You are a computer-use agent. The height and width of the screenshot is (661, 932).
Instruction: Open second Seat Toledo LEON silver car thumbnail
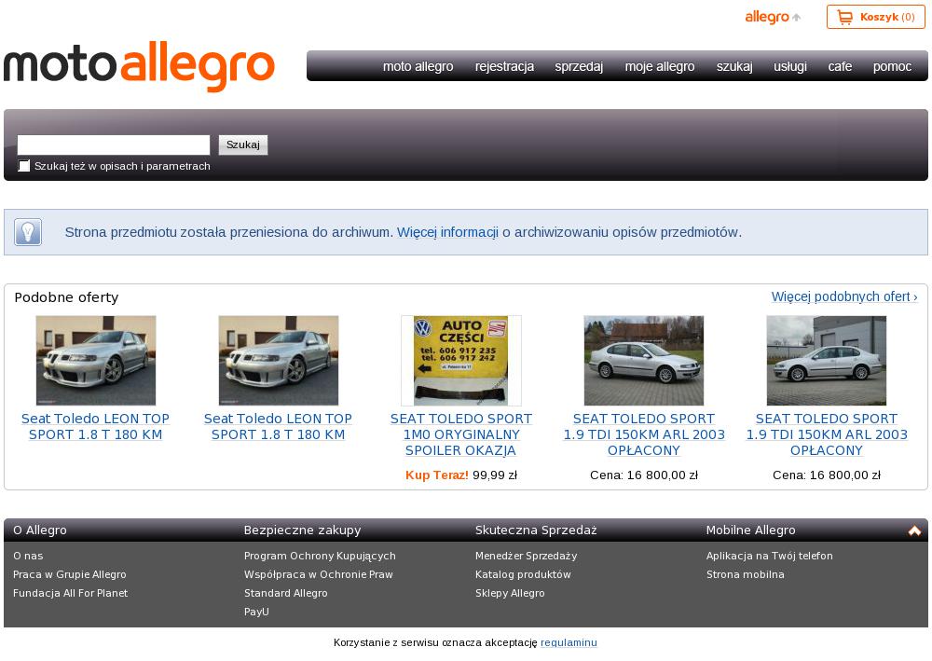(278, 361)
